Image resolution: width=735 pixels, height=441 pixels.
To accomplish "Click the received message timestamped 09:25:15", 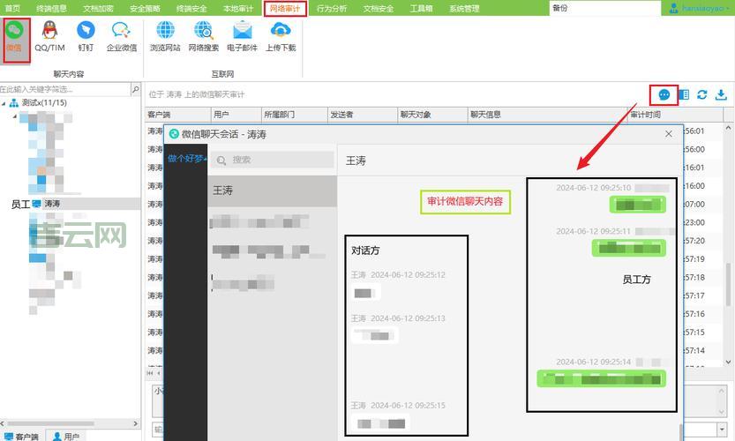I will [380, 423].
